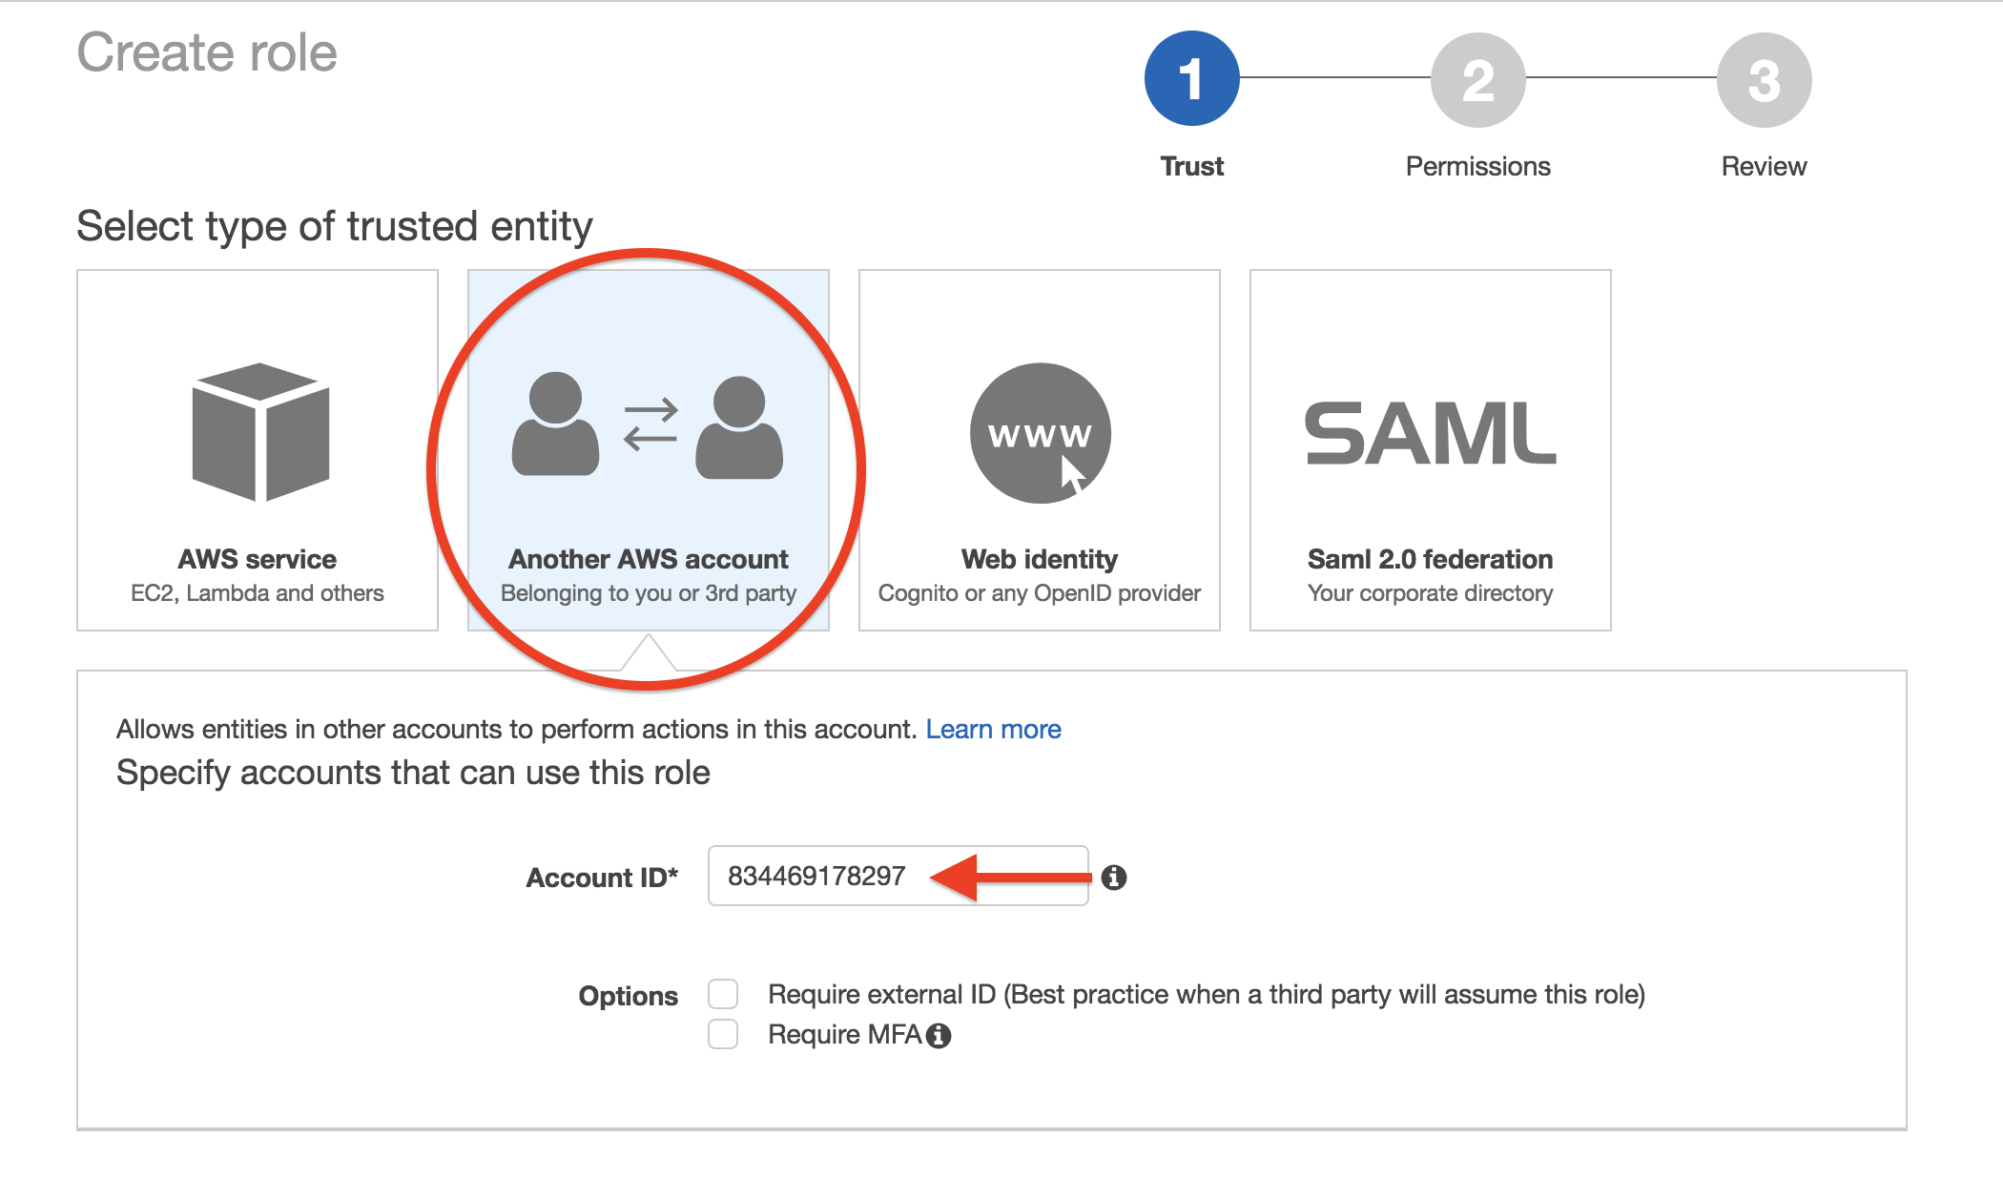
Task: Enable Require MFA checkbox
Action: (723, 1034)
